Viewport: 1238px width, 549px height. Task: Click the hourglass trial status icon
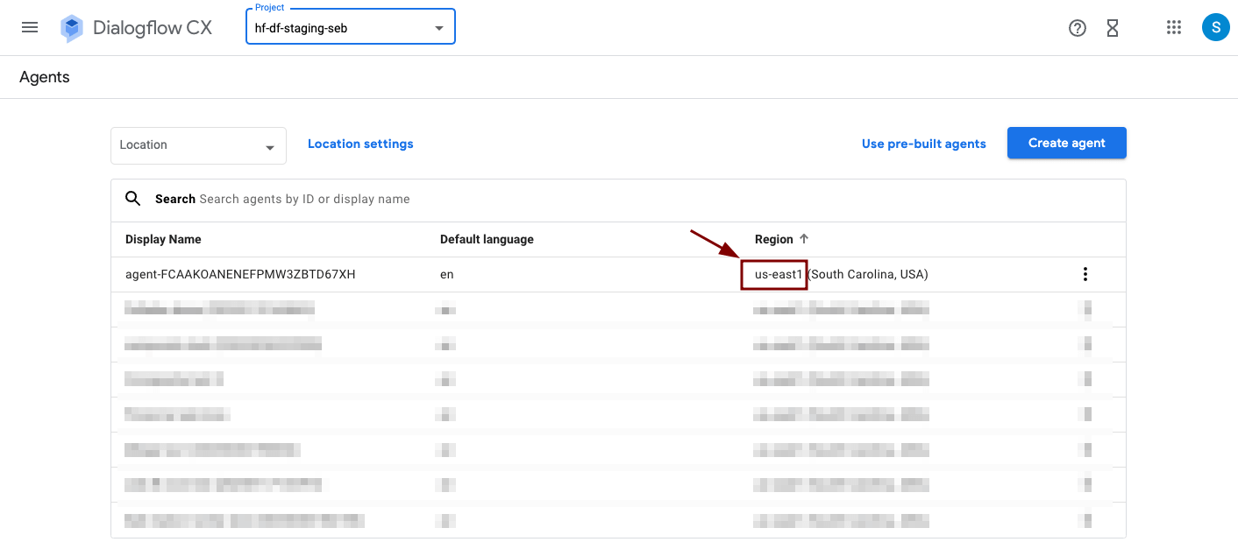pos(1113,28)
